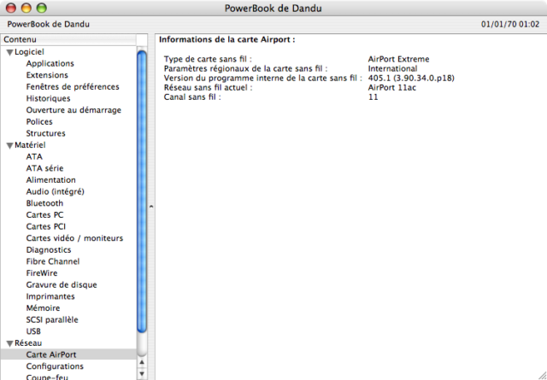Select Applications in the sidebar
Screen dimensions: 547x380
50,63
